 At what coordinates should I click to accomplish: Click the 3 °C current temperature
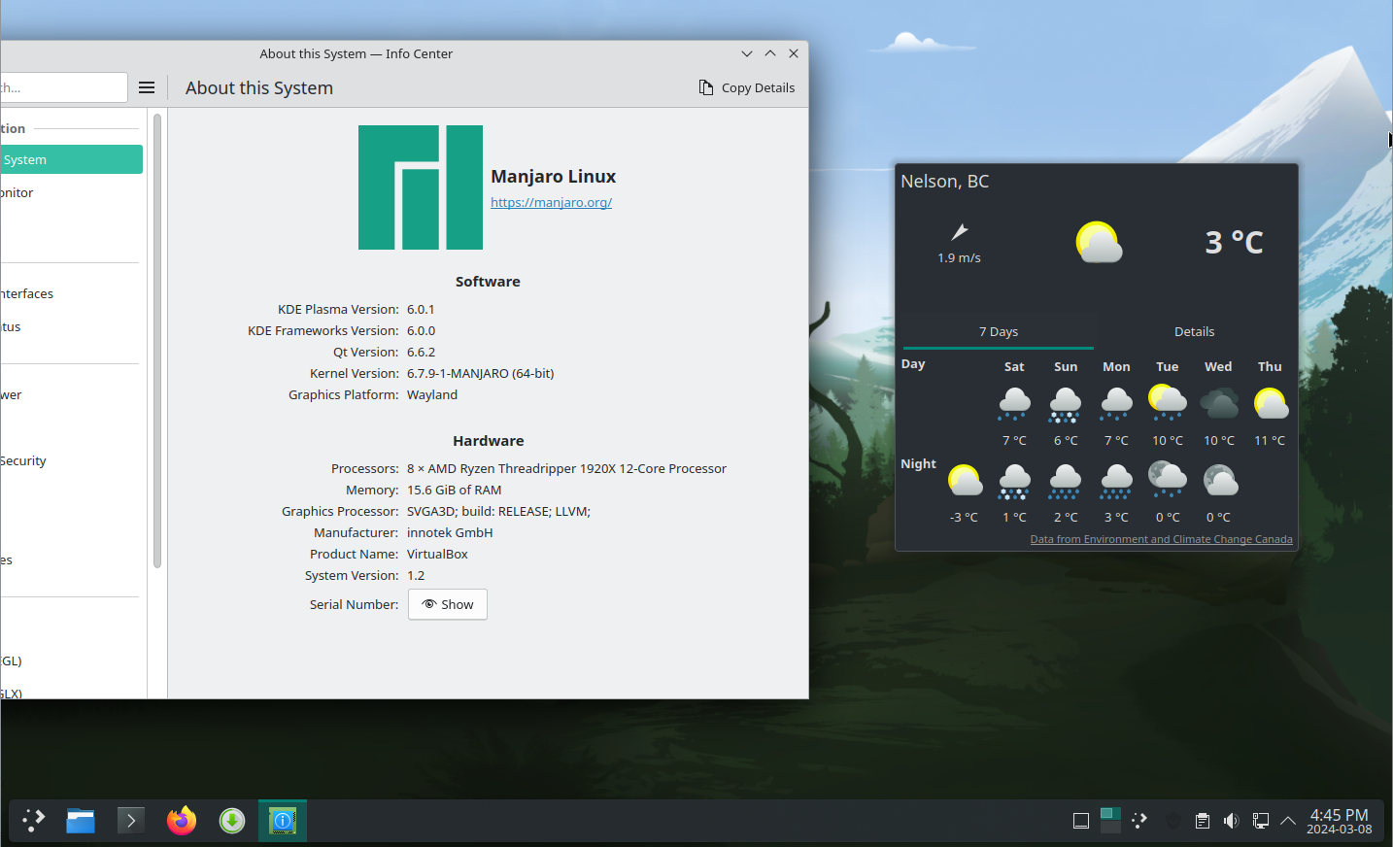point(1235,242)
